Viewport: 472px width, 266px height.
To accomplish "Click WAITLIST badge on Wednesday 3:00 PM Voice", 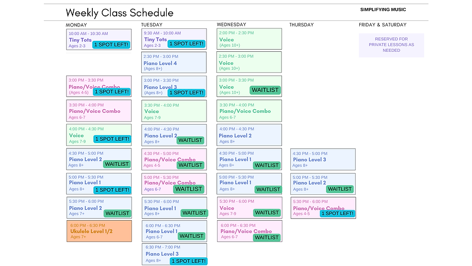I will [x=265, y=90].
